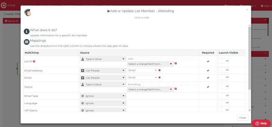Click the help icon beside Status mergefield dropdown

[x=176, y=89]
